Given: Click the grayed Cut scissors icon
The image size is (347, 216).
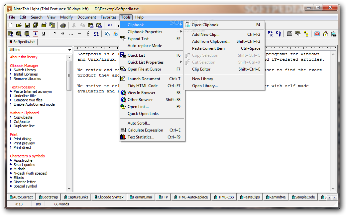Looking at the screenshot, I should [74, 25].
